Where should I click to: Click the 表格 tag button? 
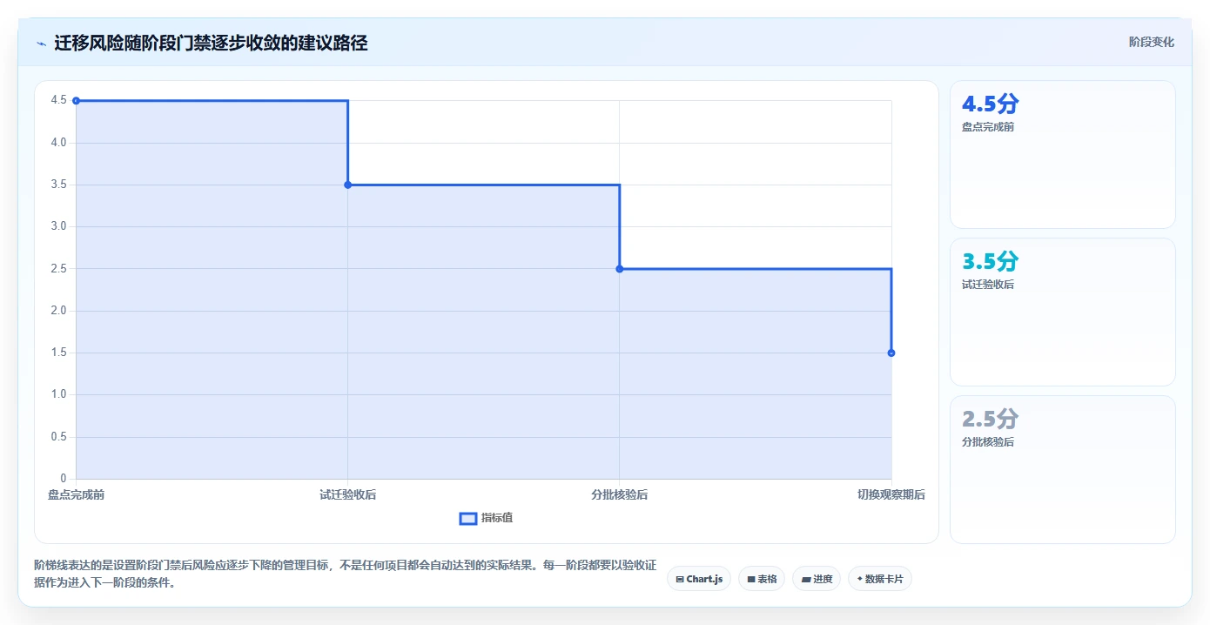point(762,579)
